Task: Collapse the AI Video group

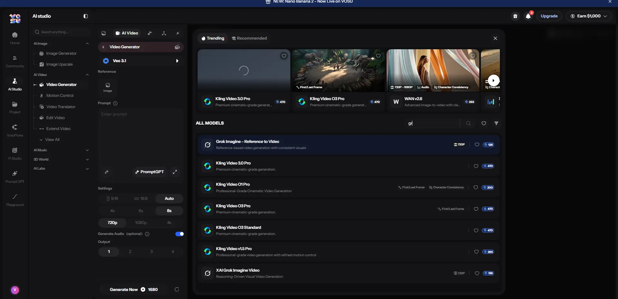Action: [87, 75]
